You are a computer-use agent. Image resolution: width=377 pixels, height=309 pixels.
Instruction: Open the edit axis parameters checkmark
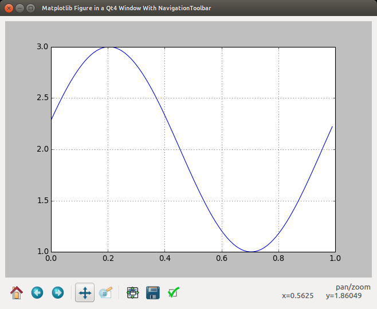173,292
